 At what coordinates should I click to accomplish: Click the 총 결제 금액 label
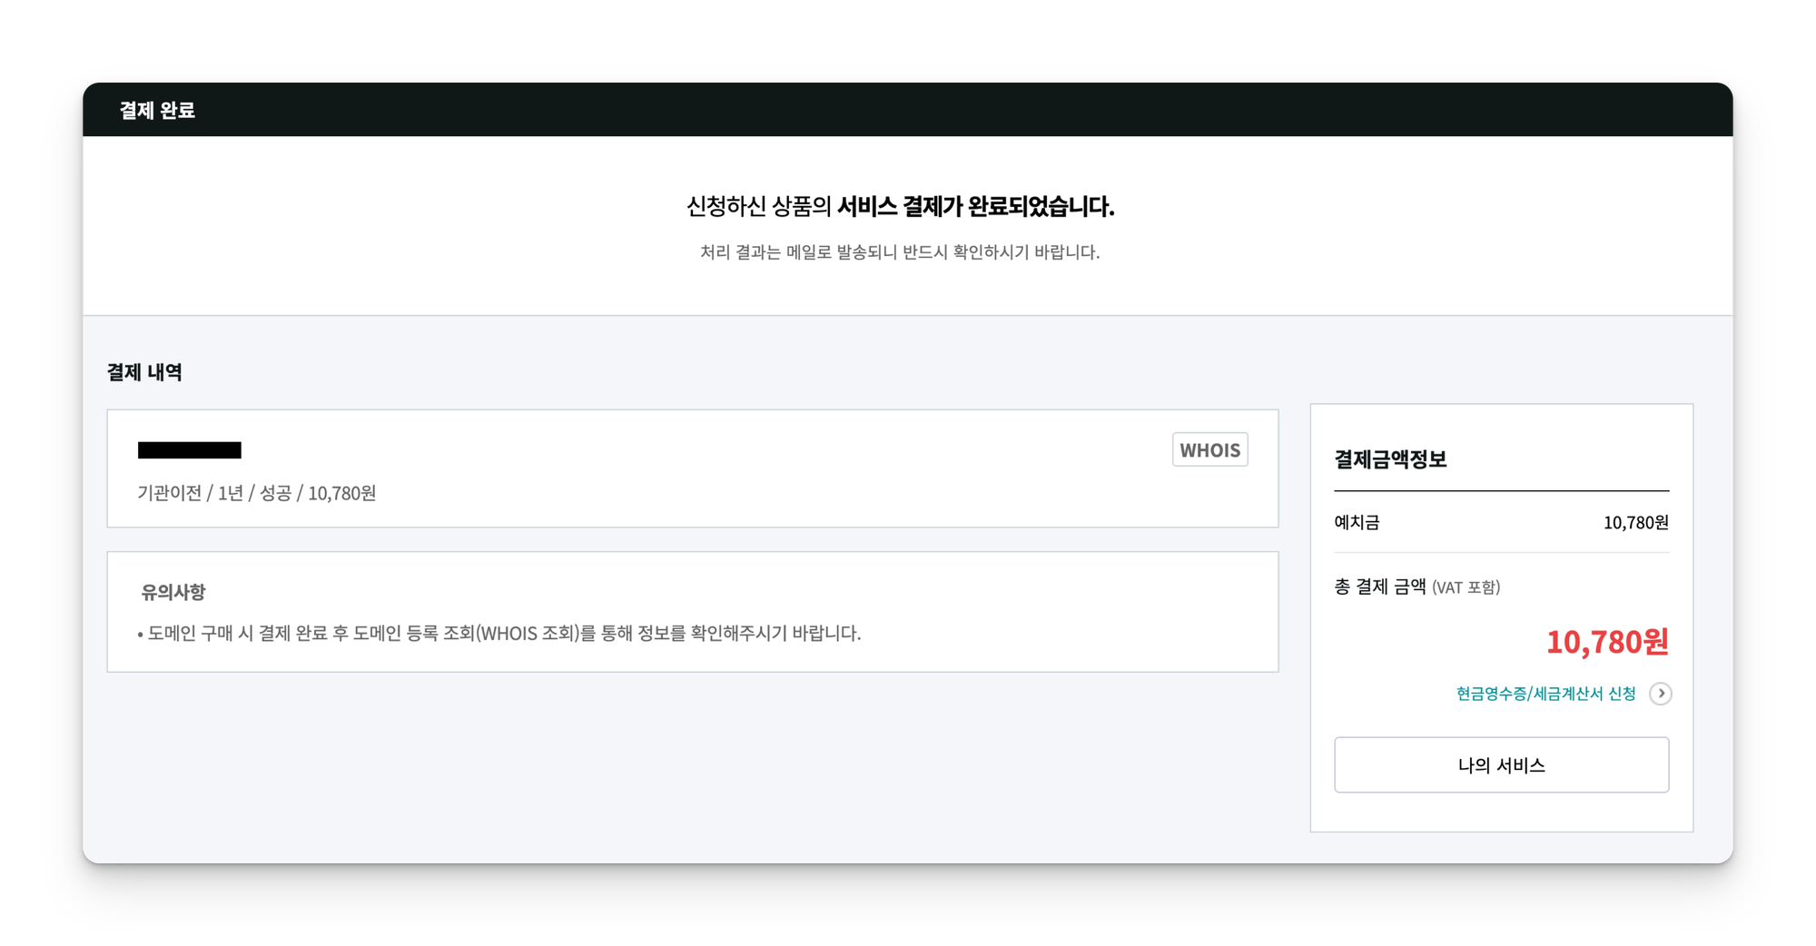pyautogui.click(x=1379, y=587)
